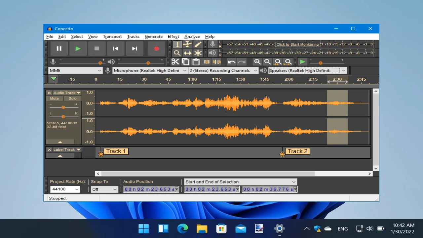The image size is (423, 238).
Task: Collapse the Audio Track with arrow
Action: tap(60, 142)
